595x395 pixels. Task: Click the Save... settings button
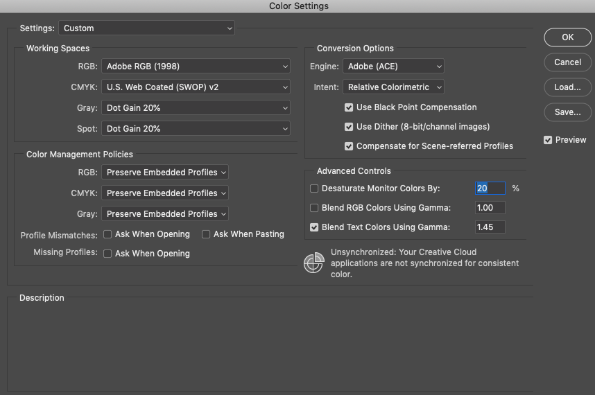coord(568,112)
